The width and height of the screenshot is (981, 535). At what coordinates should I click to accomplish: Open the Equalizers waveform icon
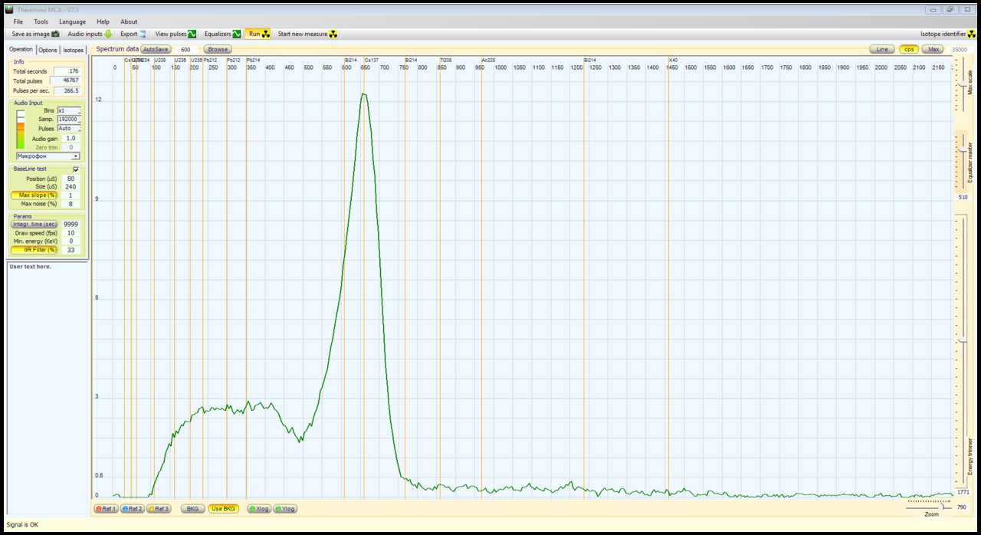(x=237, y=34)
